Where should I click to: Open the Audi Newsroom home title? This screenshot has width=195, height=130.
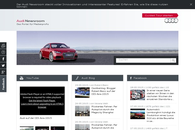point(31,21)
